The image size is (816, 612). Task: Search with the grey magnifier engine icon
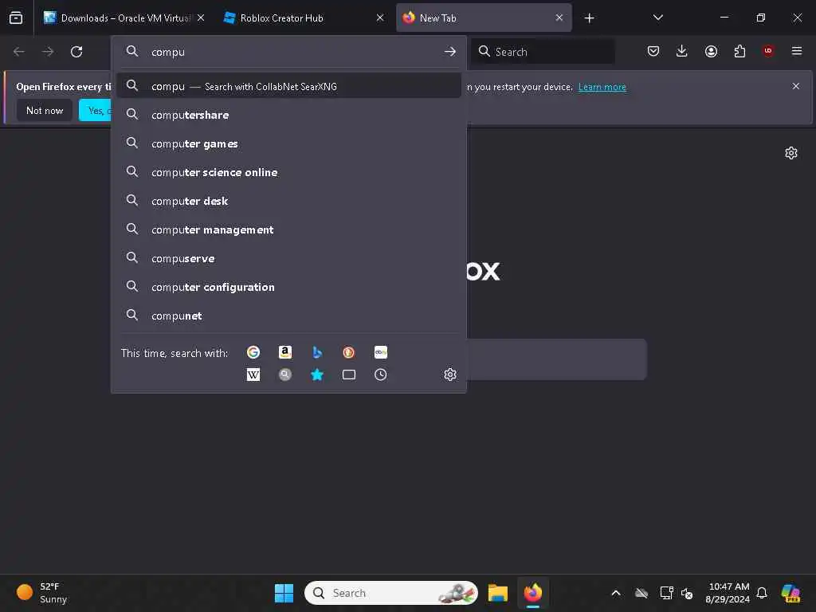pos(285,375)
